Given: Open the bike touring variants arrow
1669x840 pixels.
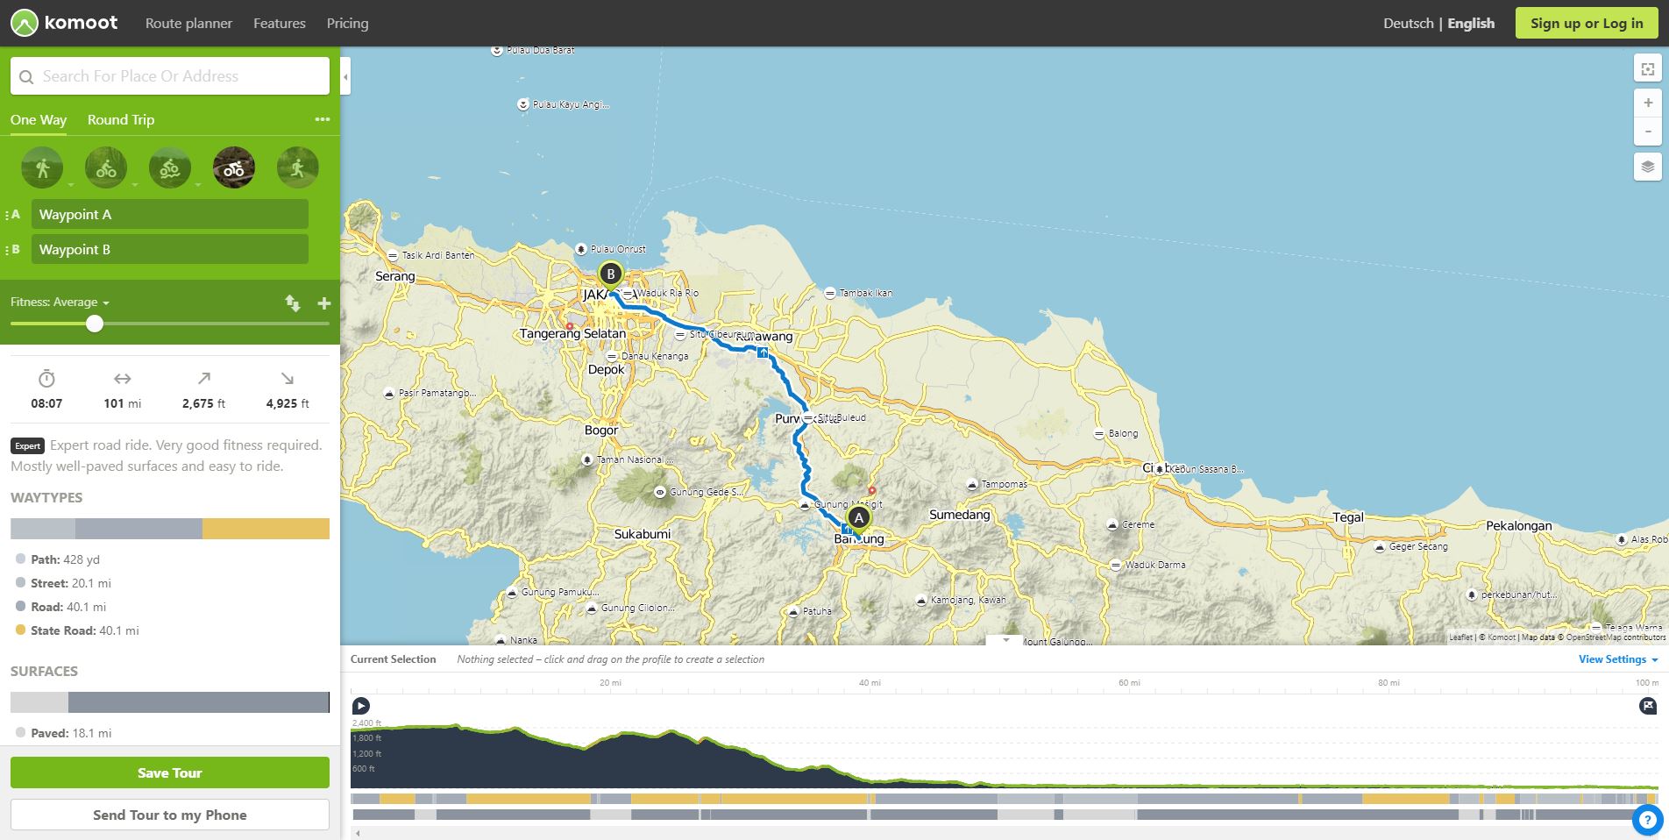Looking at the screenshot, I should point(134,185).
